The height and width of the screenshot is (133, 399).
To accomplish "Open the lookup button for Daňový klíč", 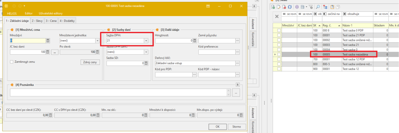I will [x=237, y=63].
